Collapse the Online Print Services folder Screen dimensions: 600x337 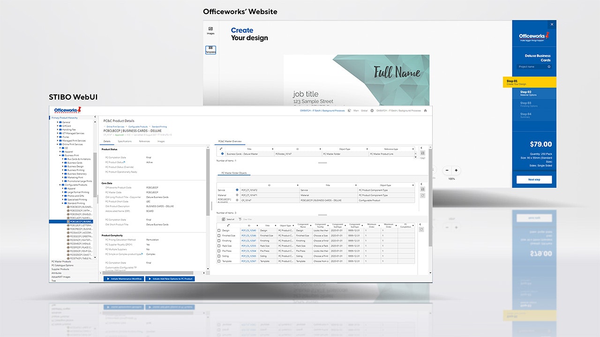pyautogui.click(x=58, y=144)
